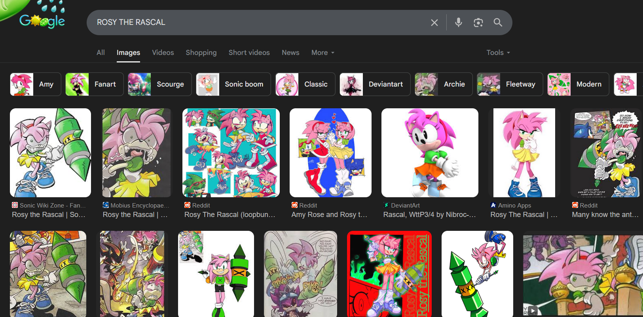The height and width of the screenshot is (317, 643).
Task: Open the Amy Rose and Rosy image
Action: tap(330, 153)
